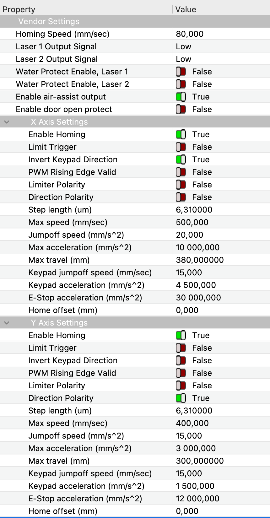Screen dimensions: 270x518
Task: Turn off X axis Enable Homing
Action: pos(181,134)
